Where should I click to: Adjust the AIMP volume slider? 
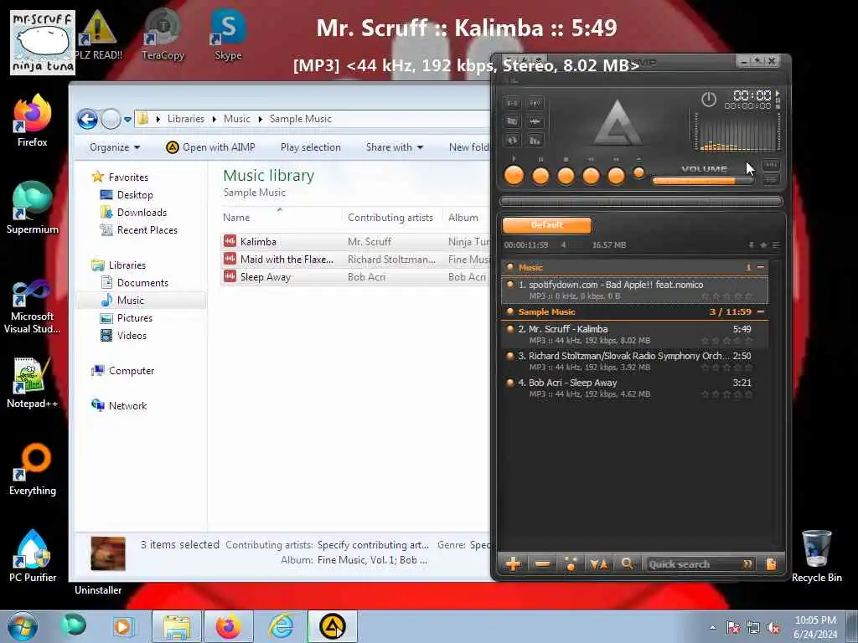coord(703,181)
